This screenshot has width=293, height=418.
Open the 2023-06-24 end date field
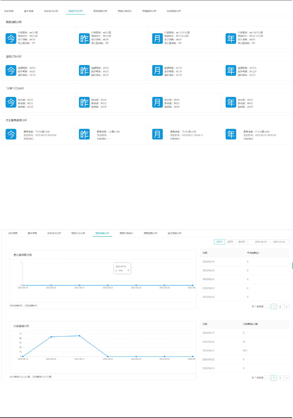click(279, 242)
